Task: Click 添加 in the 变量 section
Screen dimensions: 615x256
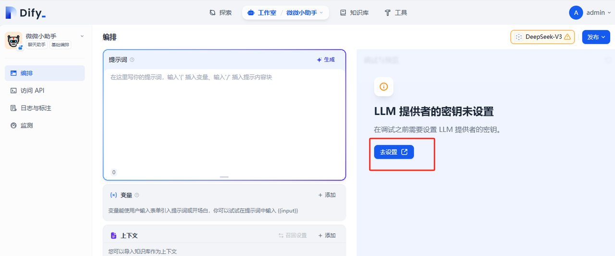Action: 327,195
